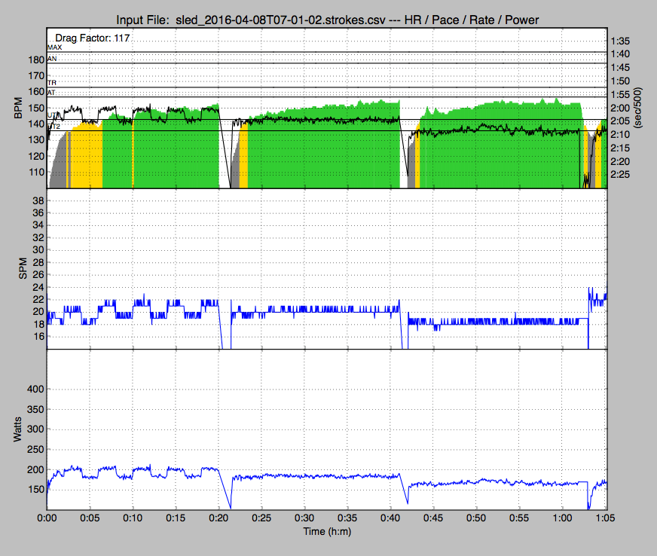The width and height of the screenshot is (657, 556).
Task: Click the SPM y-axis label
Action: tap(23, 270)
